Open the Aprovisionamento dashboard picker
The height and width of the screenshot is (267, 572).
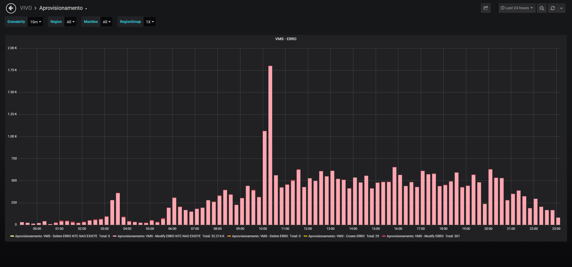[63, 8]
